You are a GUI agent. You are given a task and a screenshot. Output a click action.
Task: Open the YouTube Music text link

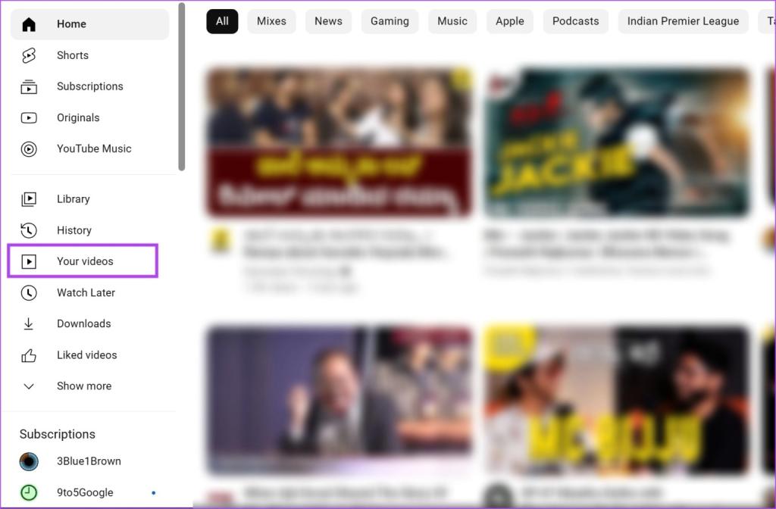(x=94, y=149)
